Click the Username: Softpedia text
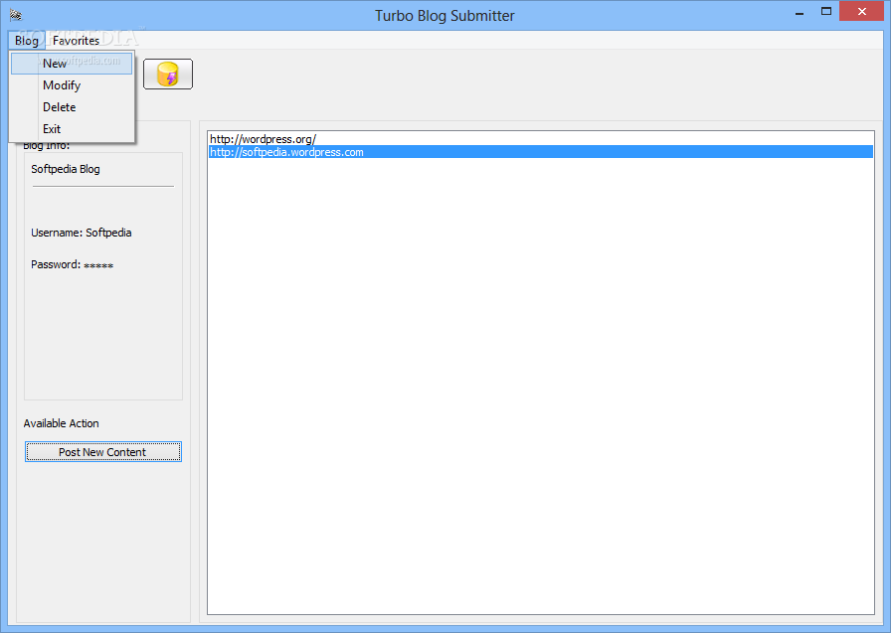This screenshot has width=891, height=633. point(82,233)
